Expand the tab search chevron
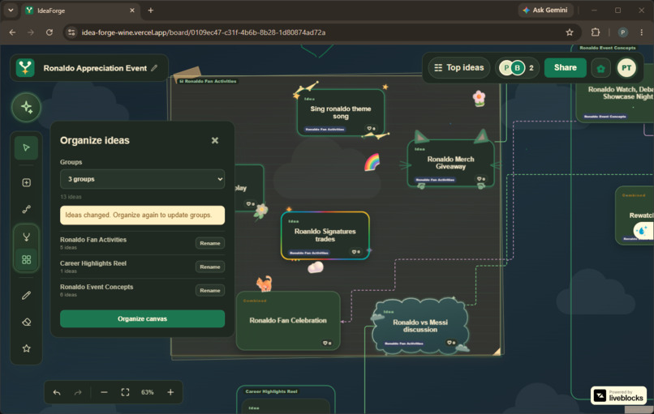The image size is (654, 414). point(11,11)
